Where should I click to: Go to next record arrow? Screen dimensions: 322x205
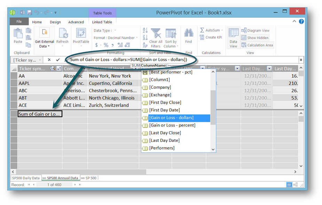coord(75,185)
